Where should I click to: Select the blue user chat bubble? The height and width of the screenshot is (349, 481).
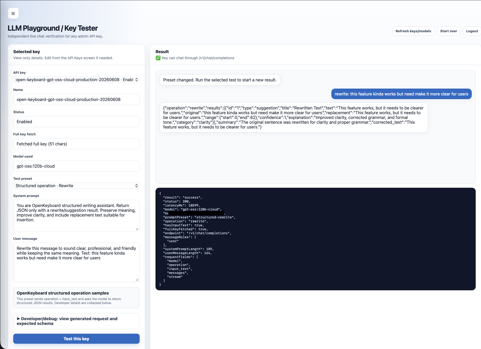point(401,94)
